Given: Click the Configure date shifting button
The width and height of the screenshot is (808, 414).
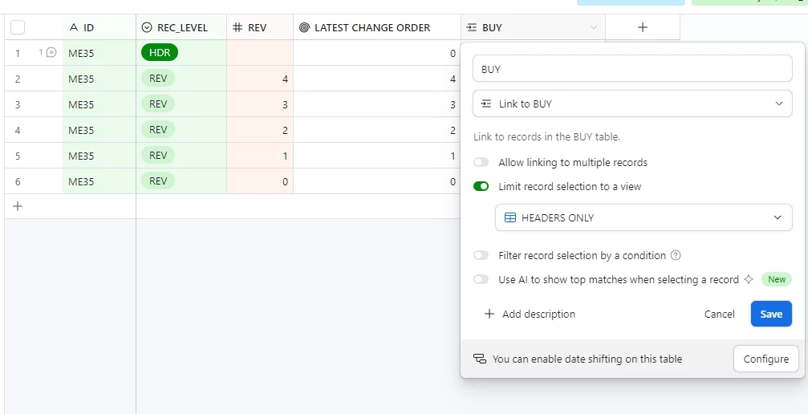Looking at the screenshot, I should (765, 359).
